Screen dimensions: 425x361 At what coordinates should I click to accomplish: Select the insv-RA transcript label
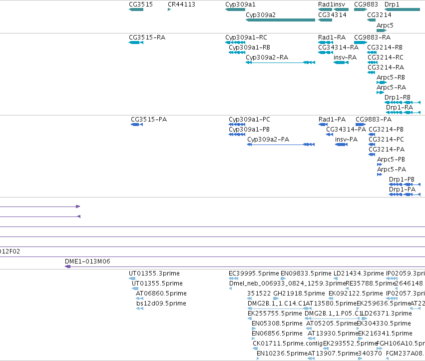click(345, 57)
